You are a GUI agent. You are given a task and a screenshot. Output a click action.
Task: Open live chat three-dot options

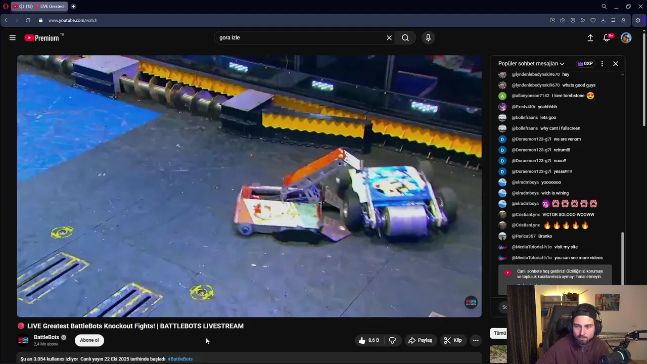point(602,64)
